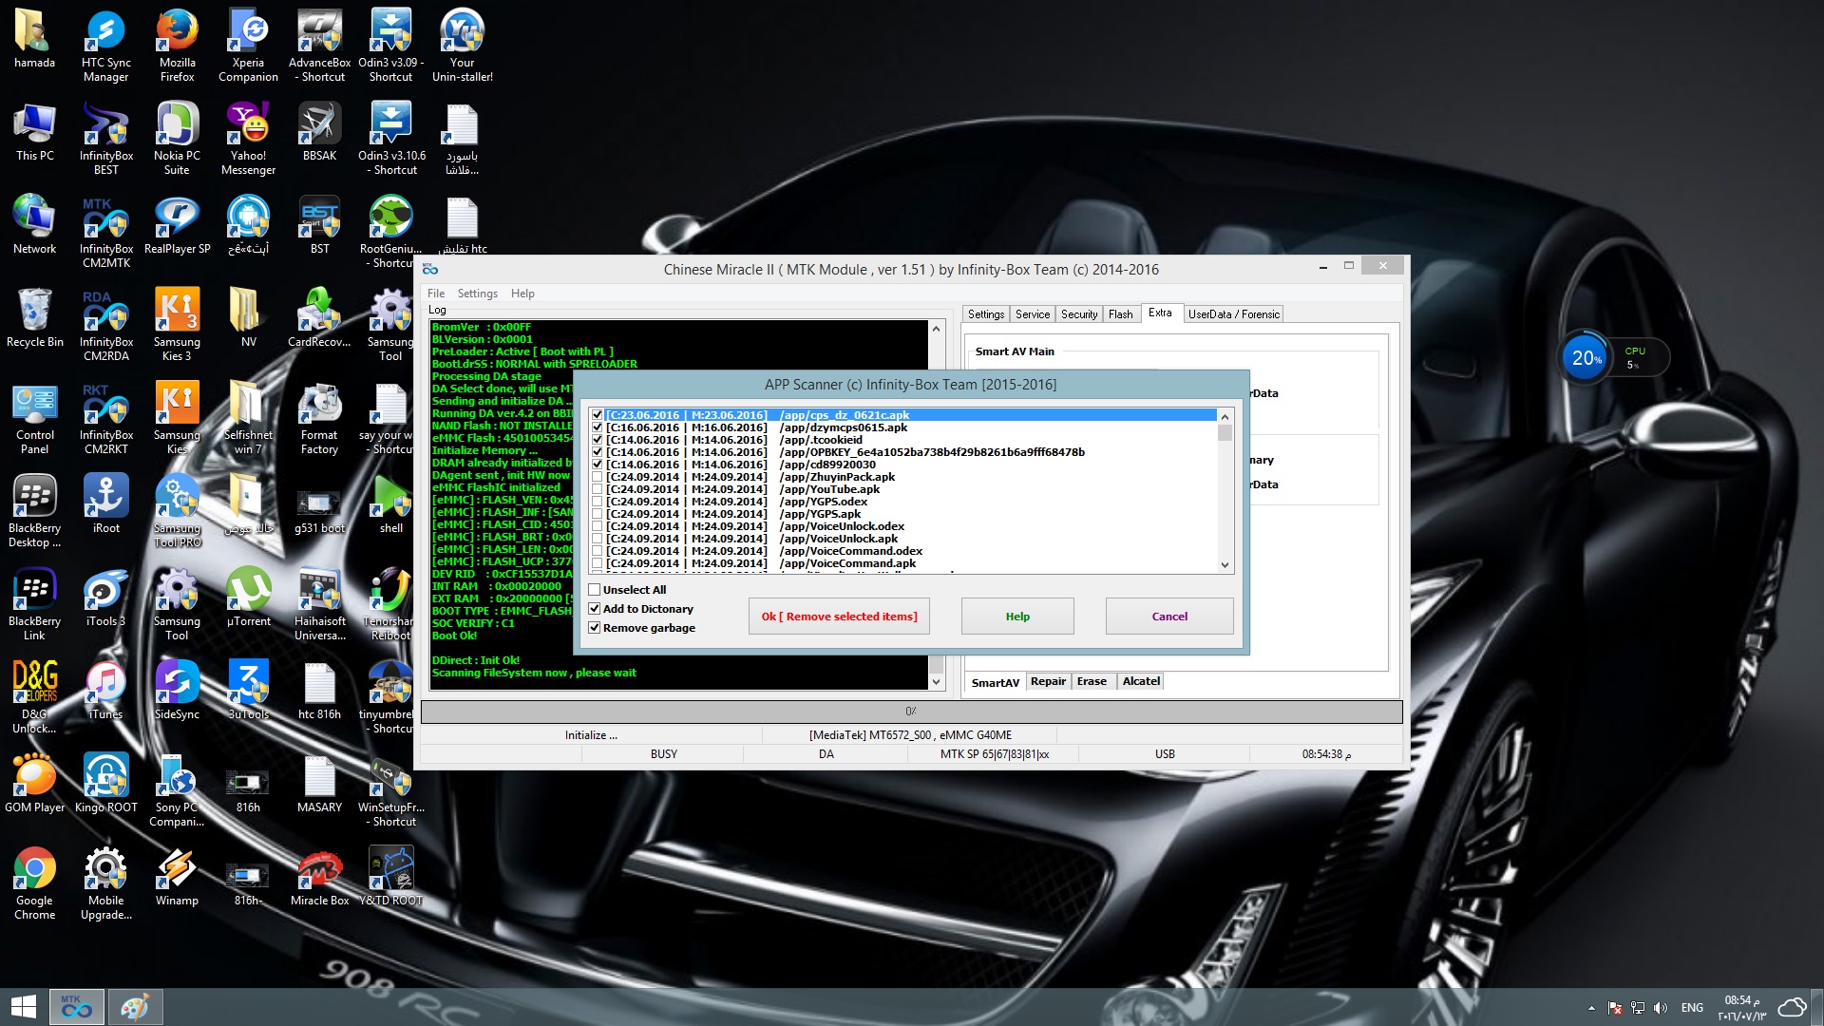The image size is (1824, 1026).
Task: Open BST desktop icon
Action: click(x=319, y=226)
